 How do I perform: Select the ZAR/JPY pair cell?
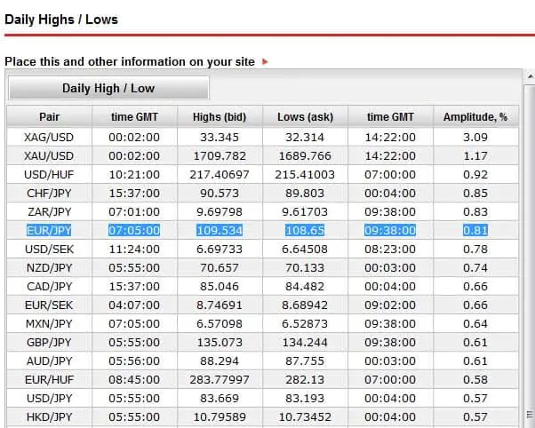pyautogui.click(x=49, y=212)
